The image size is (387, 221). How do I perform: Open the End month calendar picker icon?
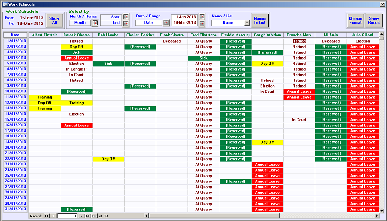pos(126,24)
